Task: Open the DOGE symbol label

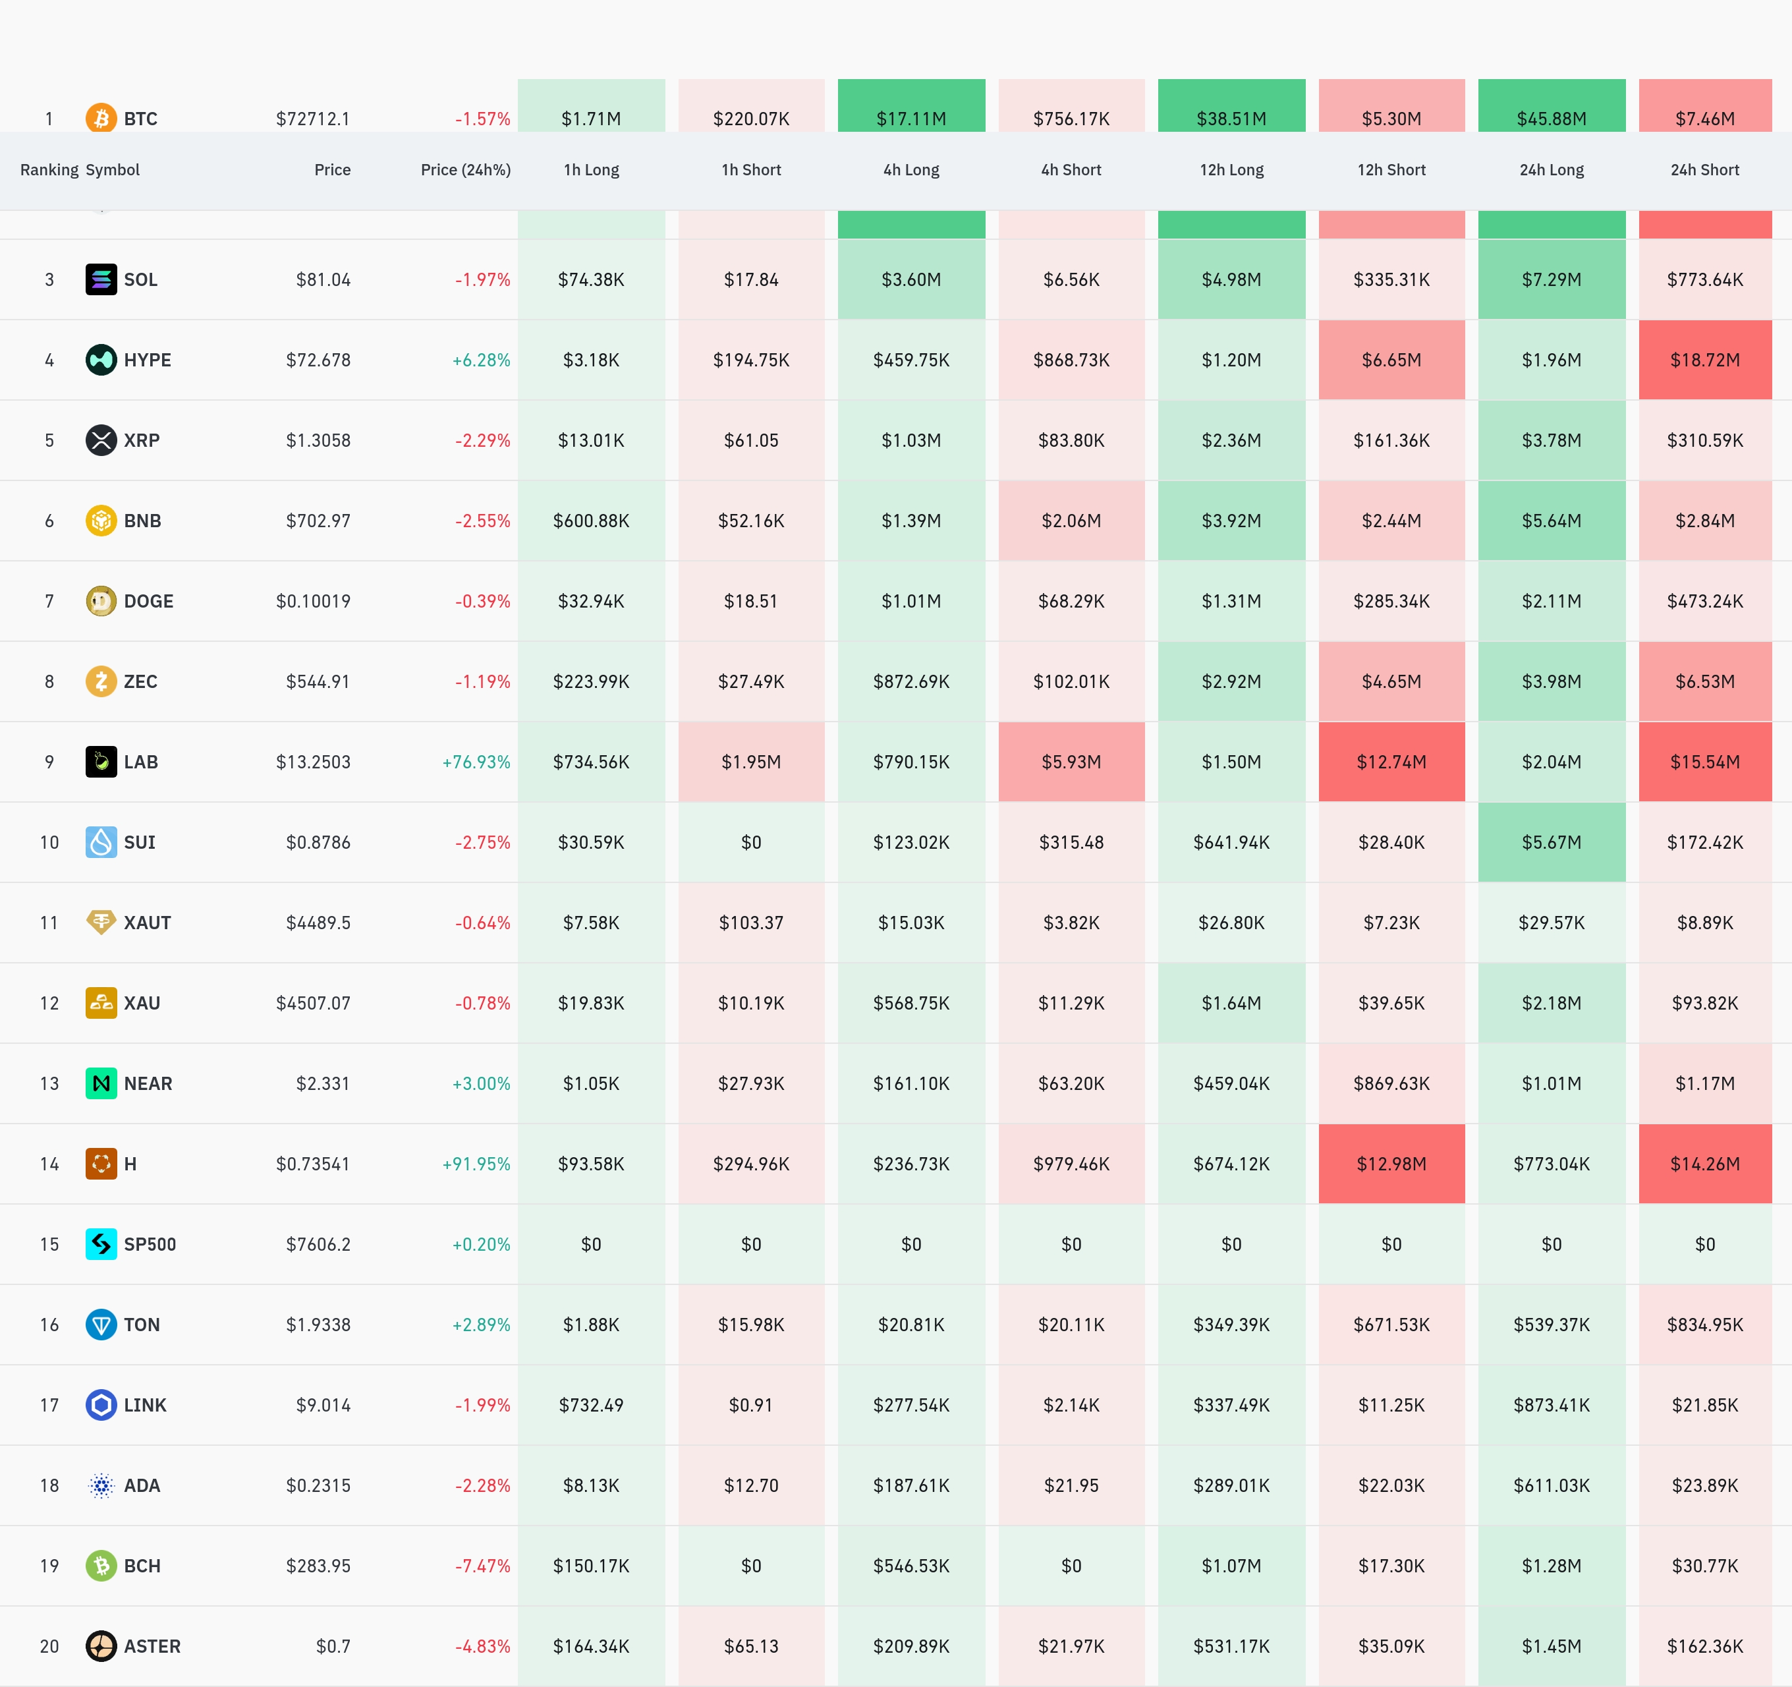Action: (149, 600)
